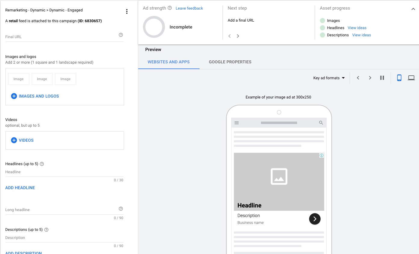Viewport: 419px width, 254px height.
Task: Switch to desktop laptop preview
Action: 411,78
